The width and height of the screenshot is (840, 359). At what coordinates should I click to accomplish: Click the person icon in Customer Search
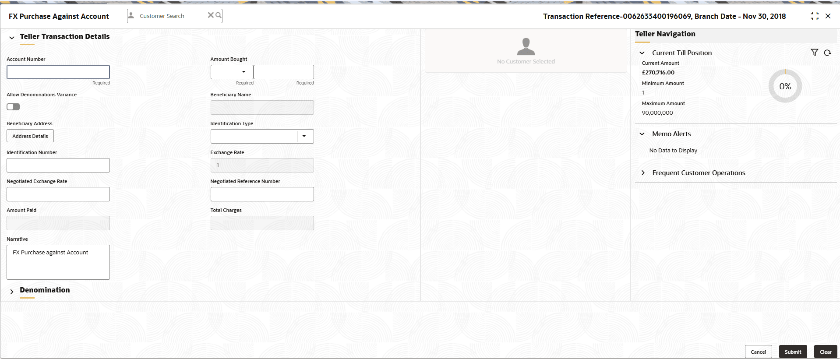point(131,15)
